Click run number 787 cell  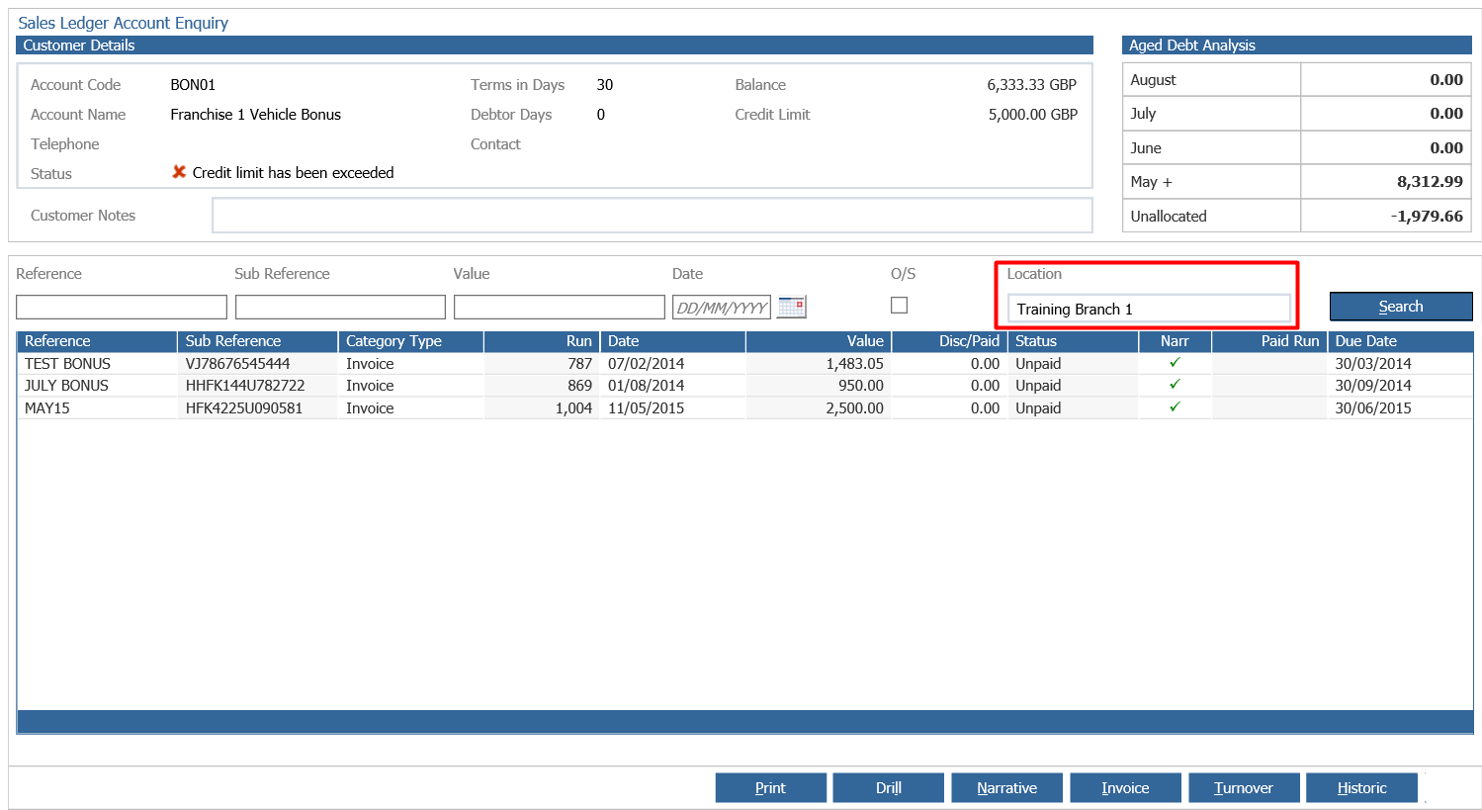542,364
